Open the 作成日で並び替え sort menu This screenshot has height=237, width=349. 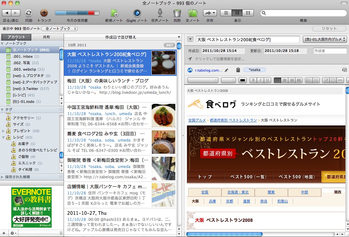tap(122, 37)
